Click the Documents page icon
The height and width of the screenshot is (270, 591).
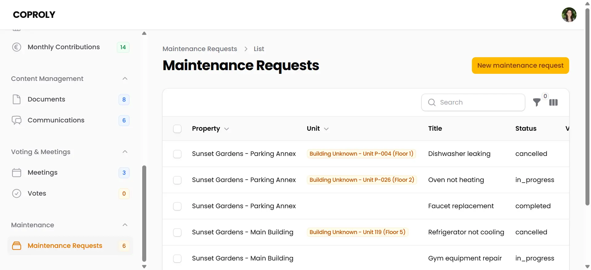point(17,99)
